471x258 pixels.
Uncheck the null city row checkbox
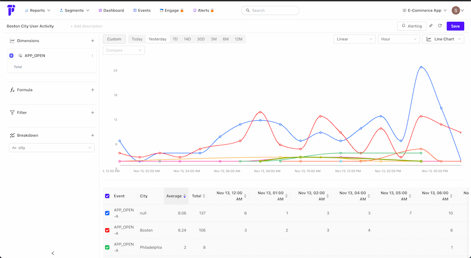(x=108, y=213)
